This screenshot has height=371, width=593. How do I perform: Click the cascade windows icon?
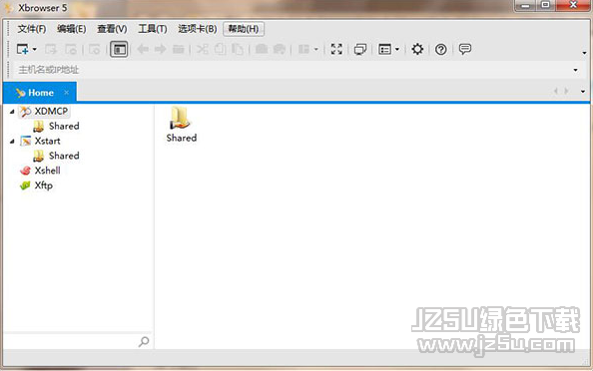[x=359, y=50]
